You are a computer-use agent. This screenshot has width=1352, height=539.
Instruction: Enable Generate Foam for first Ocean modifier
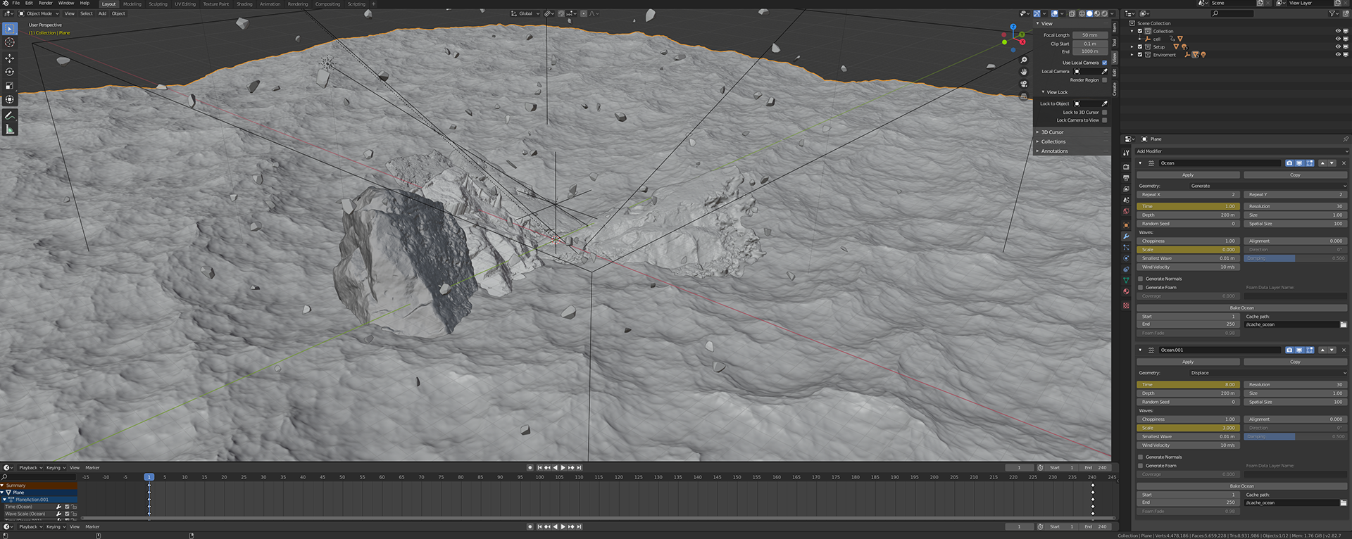(1141, 287)
